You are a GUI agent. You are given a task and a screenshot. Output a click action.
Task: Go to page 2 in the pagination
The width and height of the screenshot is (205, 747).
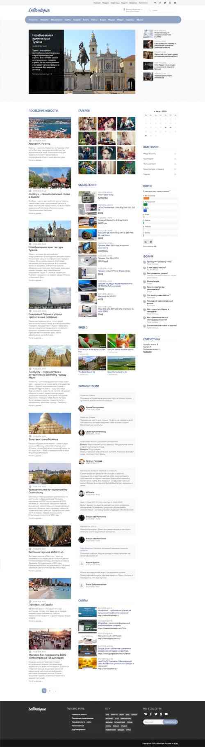tap(50, 691)
